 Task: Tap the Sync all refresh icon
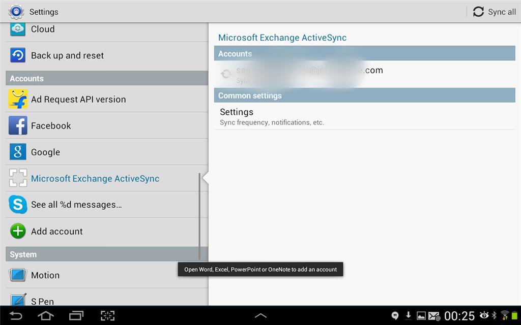point(478,12)
